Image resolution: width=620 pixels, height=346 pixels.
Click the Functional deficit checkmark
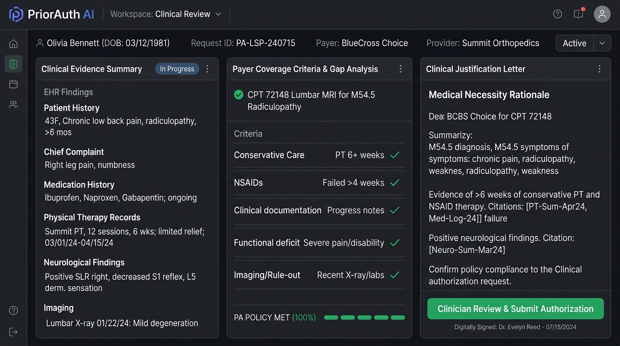(395, 243)
